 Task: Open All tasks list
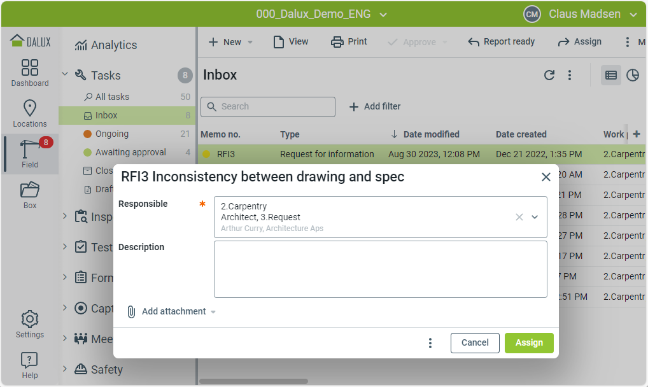tap(112, 97)
